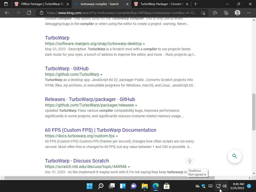Open the volume speaker tray icon

point(224,186)
